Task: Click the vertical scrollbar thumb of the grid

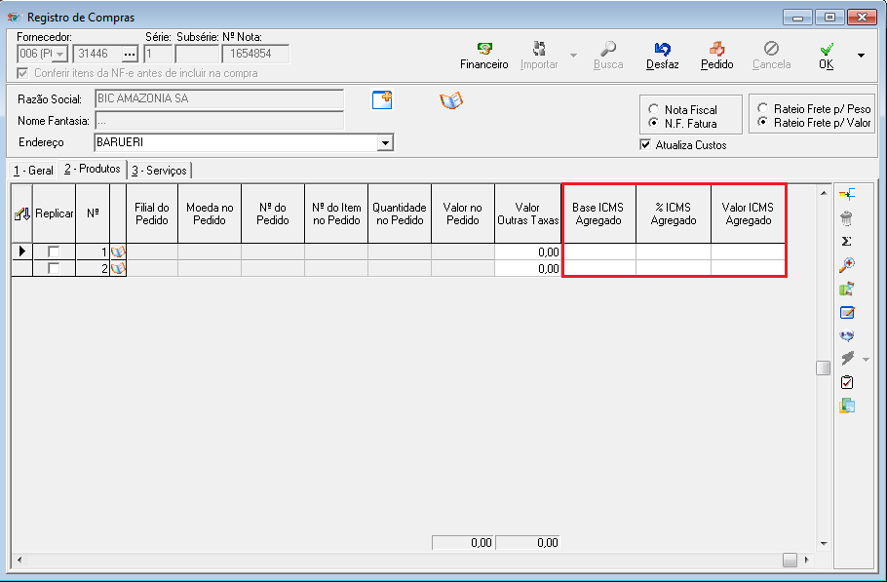Action: (x=823, y=368)
